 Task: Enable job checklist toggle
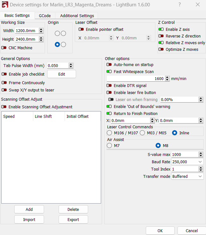pyautogui.click(x=4, y=74)
